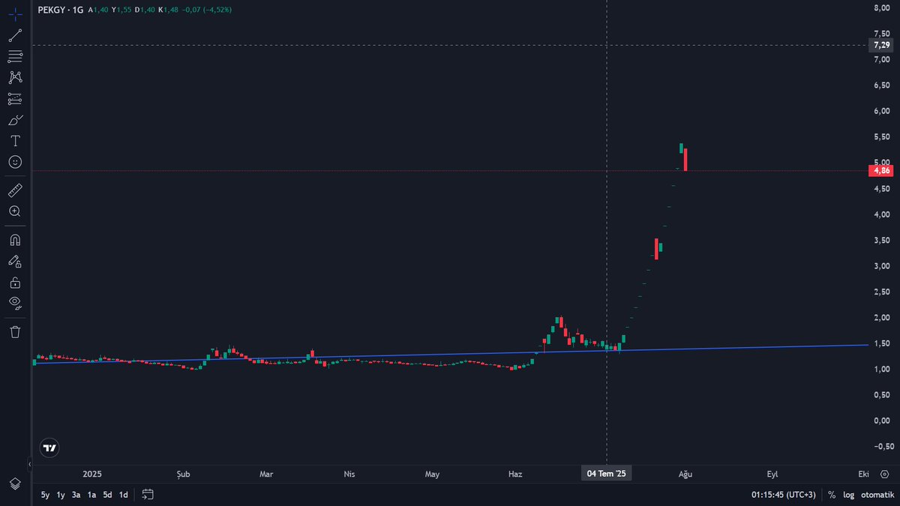Screen dimensions: 900x506
Task: Select the 1a time range
Action: tap(91, 495)
